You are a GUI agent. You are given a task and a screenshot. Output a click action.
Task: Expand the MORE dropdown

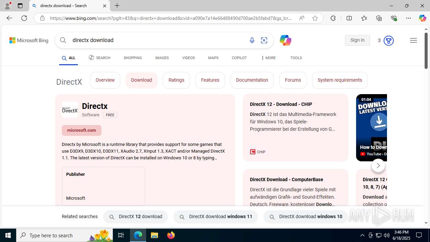click(x=268, y=58)
